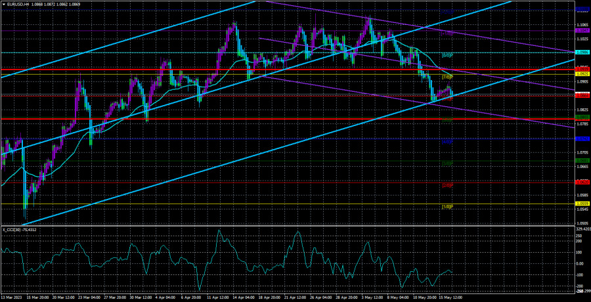Screen dimensions: 591x302
Task: Select the 1.0785 price scale value
Action: (x=582, y=123)
